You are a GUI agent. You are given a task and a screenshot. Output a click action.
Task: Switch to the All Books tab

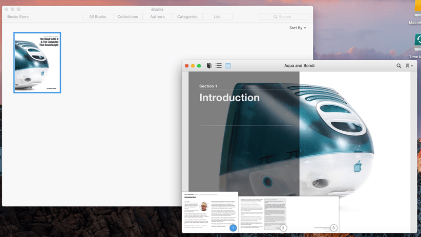(x=98, y=17)
